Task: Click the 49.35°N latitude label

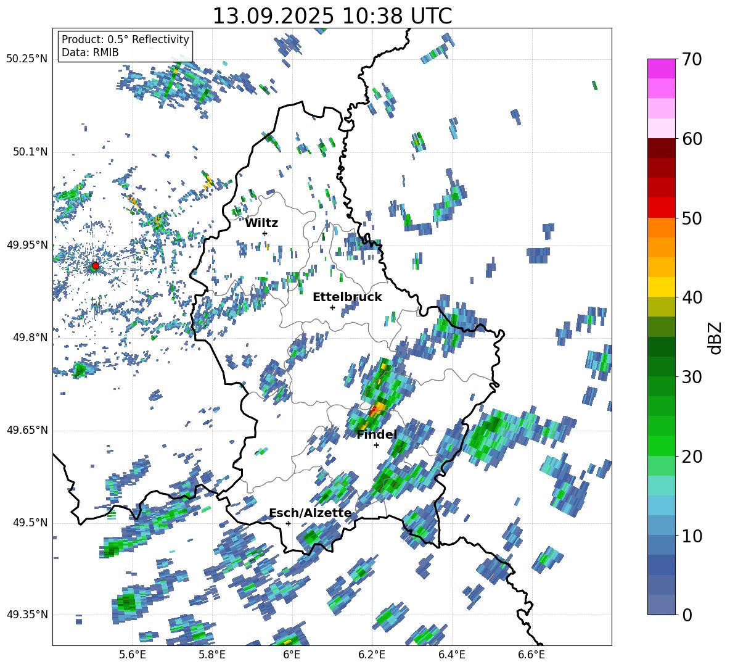Action: pos(27,615)
